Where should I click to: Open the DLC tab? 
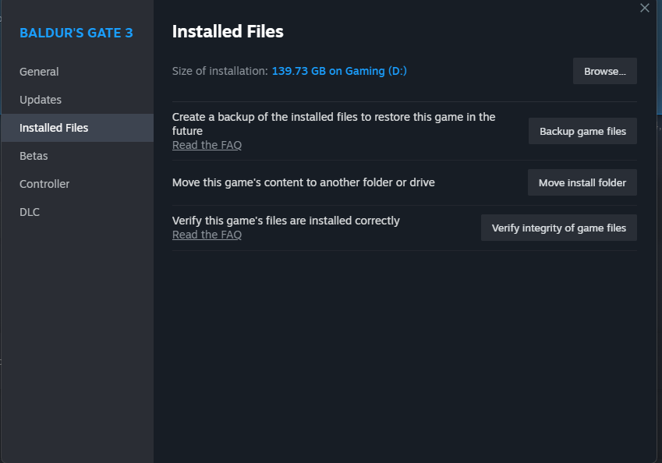pos(30,211)
